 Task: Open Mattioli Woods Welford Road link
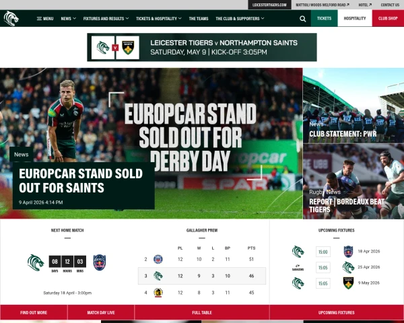(323, 5)
